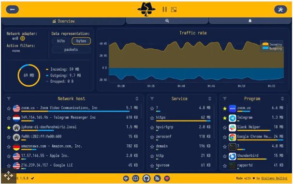Viewport: 293px width, 184px height.
Task: Favorite the thunderbird program
Action: [225, 156]
